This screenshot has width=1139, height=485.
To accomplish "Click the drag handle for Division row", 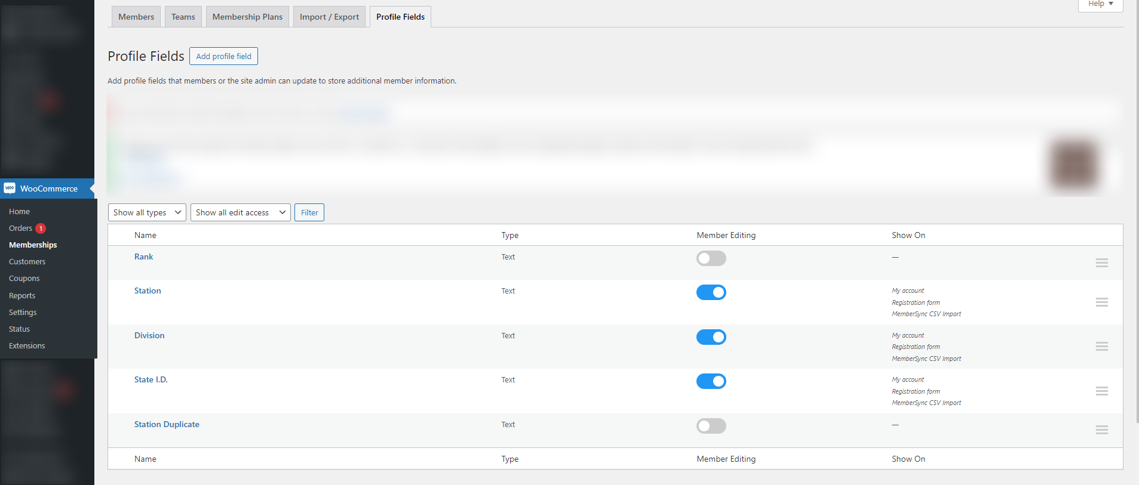I will point(1102,347).
